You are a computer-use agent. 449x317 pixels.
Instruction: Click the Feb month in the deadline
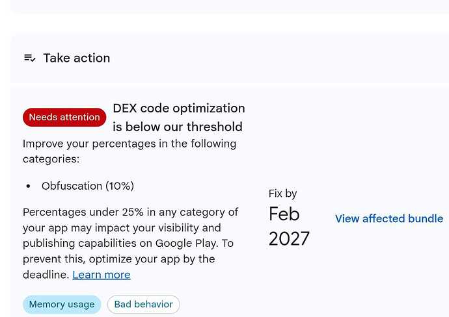[284, 214]
